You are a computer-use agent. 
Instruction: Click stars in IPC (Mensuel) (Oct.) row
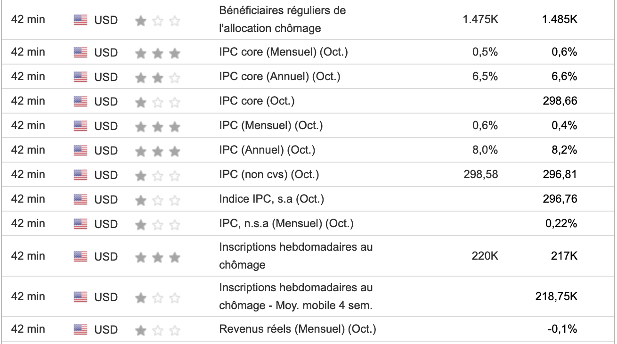158,126
